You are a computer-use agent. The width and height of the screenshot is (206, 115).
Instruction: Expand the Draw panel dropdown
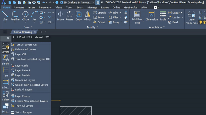click(x=32, y=27)
